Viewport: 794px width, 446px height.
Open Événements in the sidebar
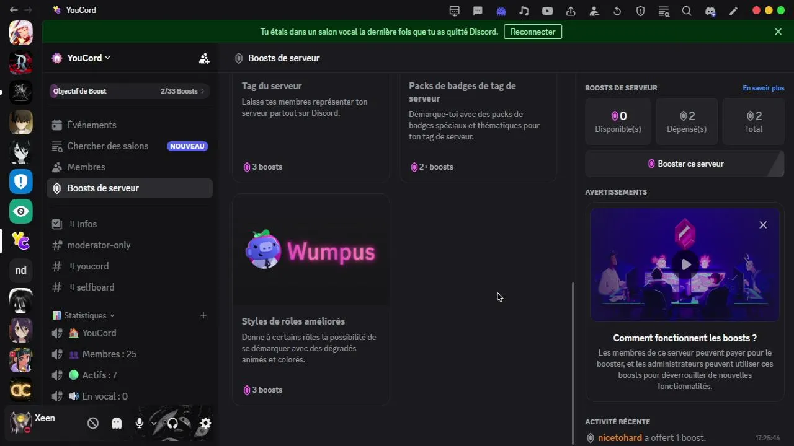[x=130, y=125]
